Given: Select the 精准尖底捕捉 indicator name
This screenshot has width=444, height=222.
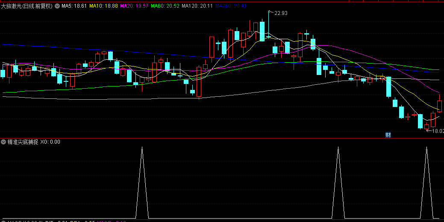Looking at the screenshot, I should click(23, 142).
